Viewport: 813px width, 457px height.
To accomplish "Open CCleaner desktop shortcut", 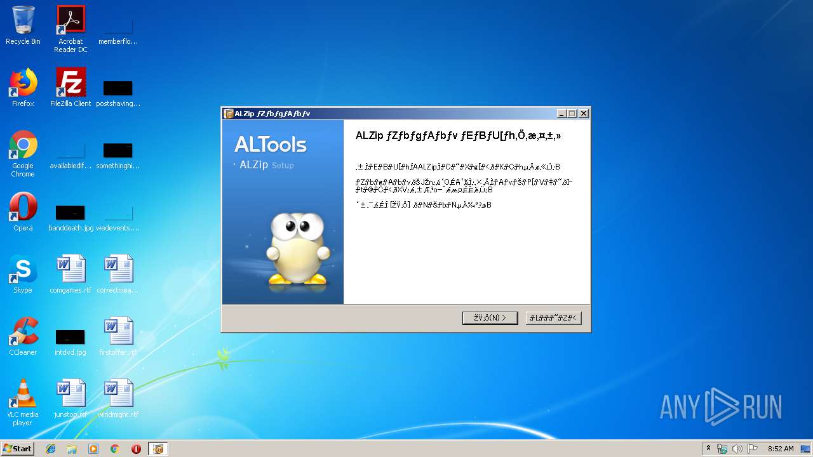I will coord(23,336).
